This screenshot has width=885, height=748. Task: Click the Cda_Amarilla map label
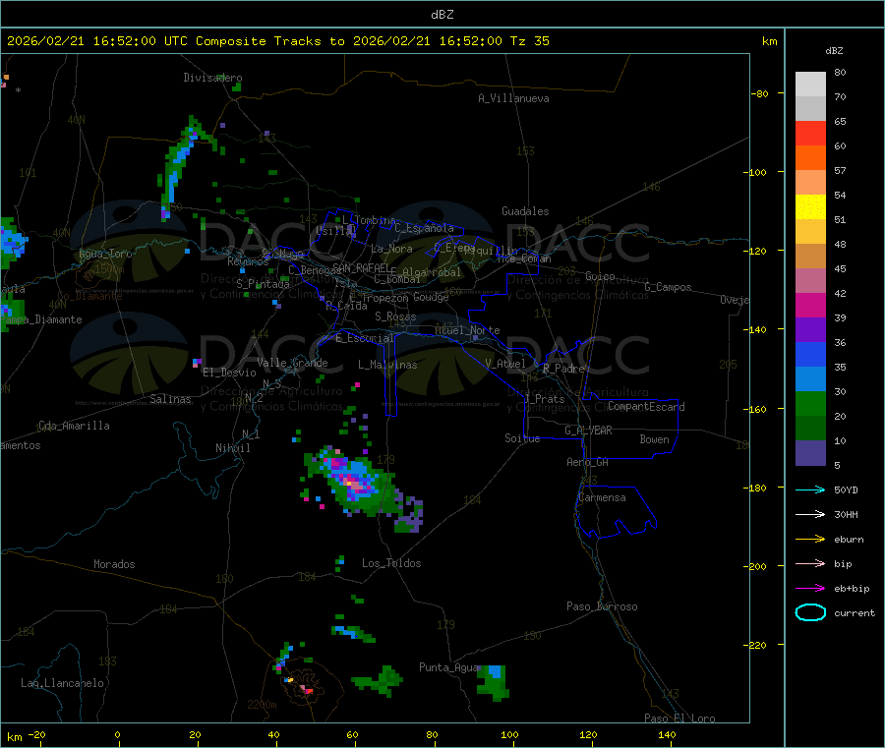point(74,426)
